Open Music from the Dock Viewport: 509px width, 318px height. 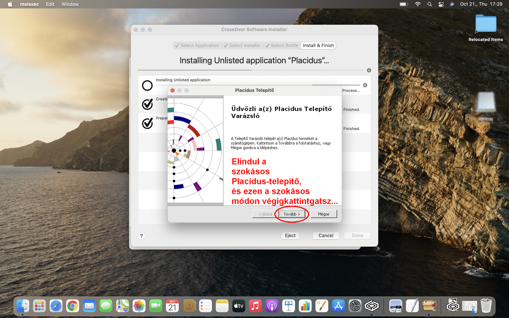pyautogui.click(x=255, y=306)
